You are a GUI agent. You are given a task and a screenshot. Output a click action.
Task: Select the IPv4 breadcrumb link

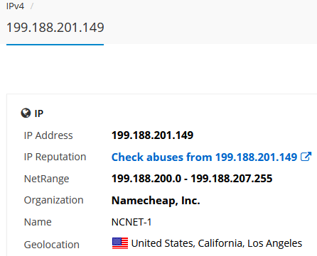point(15,6)
